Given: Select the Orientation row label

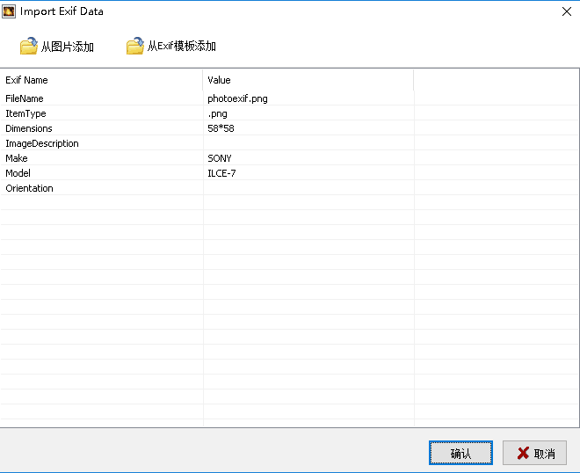Looking at the screenshot, I should (x=29, y=188).
